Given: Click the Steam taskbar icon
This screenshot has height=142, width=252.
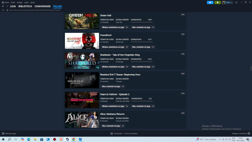Looking at the screenshot, I should pos(67,139).
